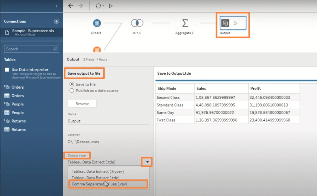
Task: Open the refresh options dropdown arrow
Action: click(103, 6)
